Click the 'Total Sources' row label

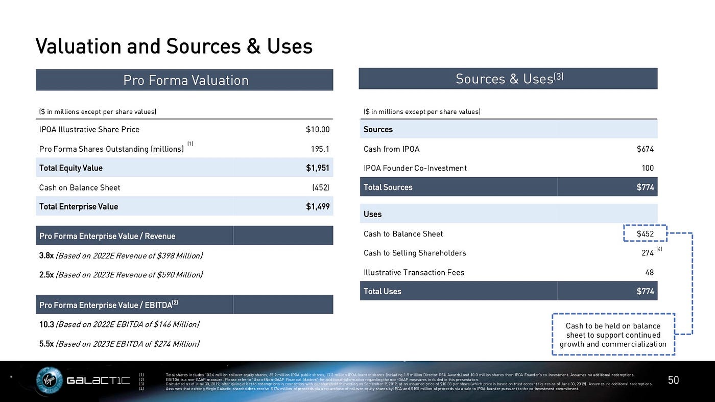388,187
